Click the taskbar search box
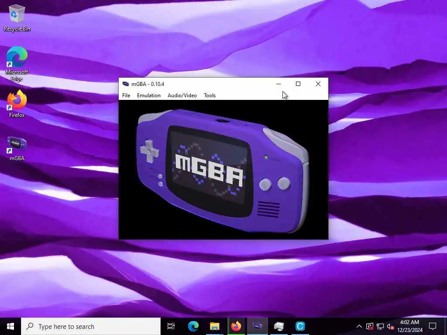 pos(91,326)
